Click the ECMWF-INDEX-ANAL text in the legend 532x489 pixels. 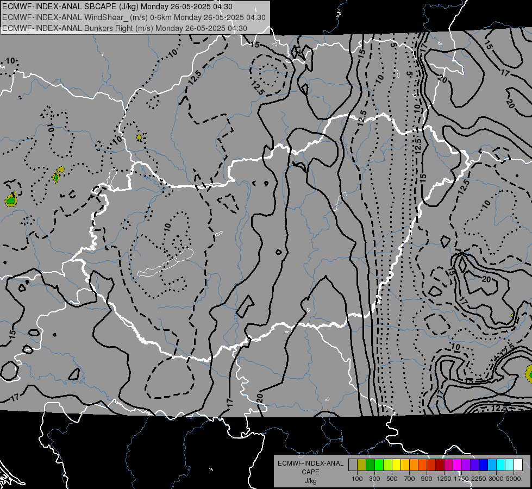point(311,463)
